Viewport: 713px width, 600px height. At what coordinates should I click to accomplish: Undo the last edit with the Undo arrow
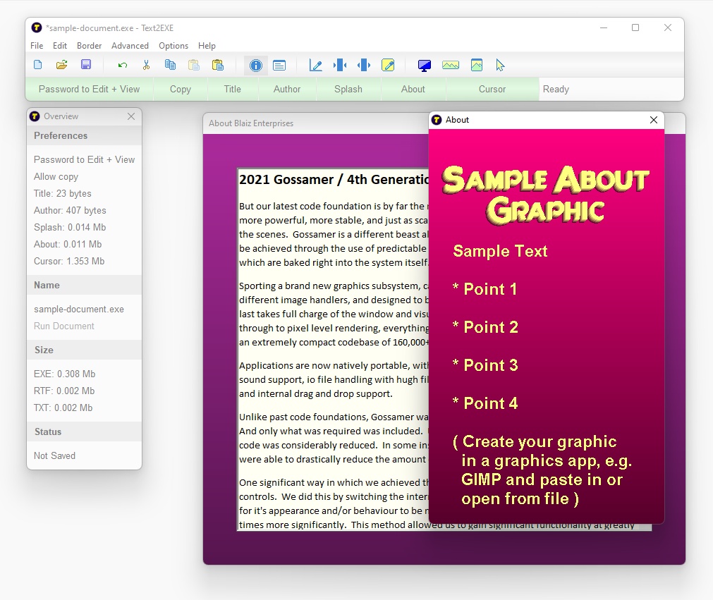(122, 64)
